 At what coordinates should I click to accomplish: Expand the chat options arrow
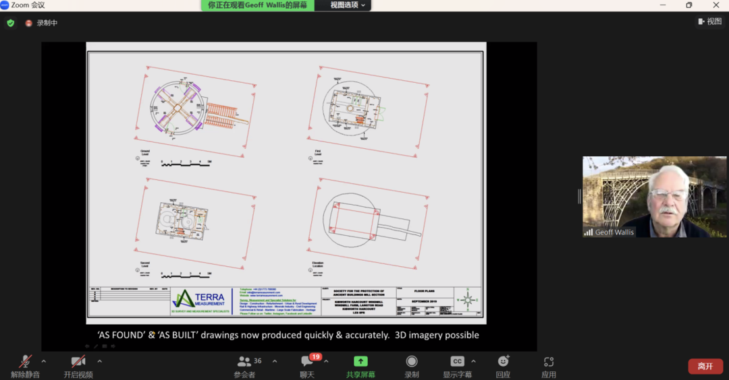point(327,361)
